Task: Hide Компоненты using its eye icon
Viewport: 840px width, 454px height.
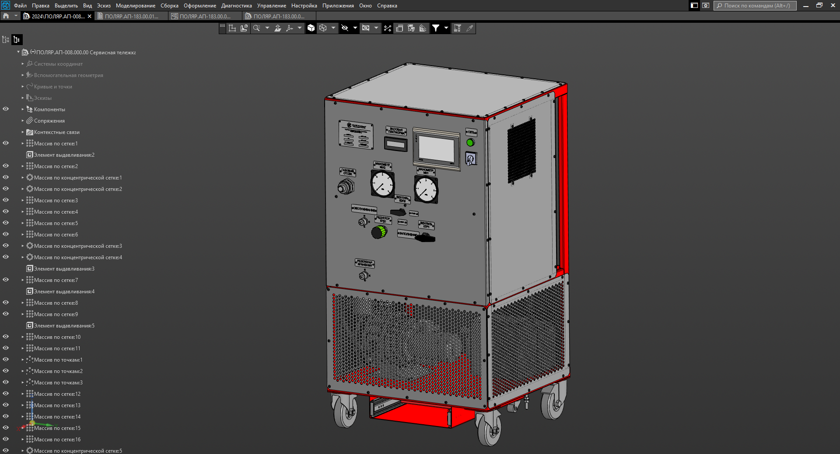Action: click(x=6, y=109)
